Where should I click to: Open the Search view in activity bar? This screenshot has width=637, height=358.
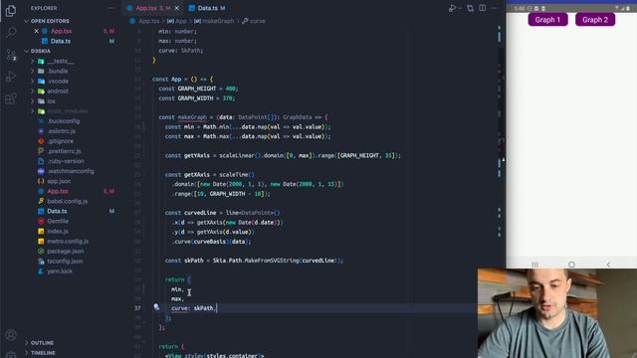[11, 32]
